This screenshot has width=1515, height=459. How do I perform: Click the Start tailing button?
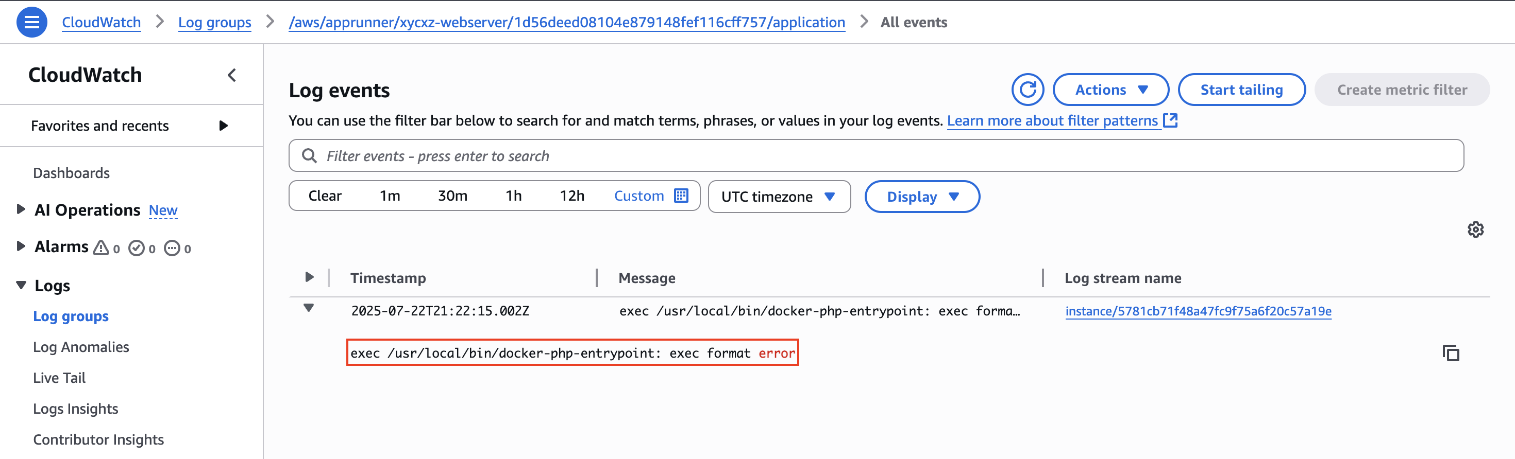click(x=1241, y=89)
